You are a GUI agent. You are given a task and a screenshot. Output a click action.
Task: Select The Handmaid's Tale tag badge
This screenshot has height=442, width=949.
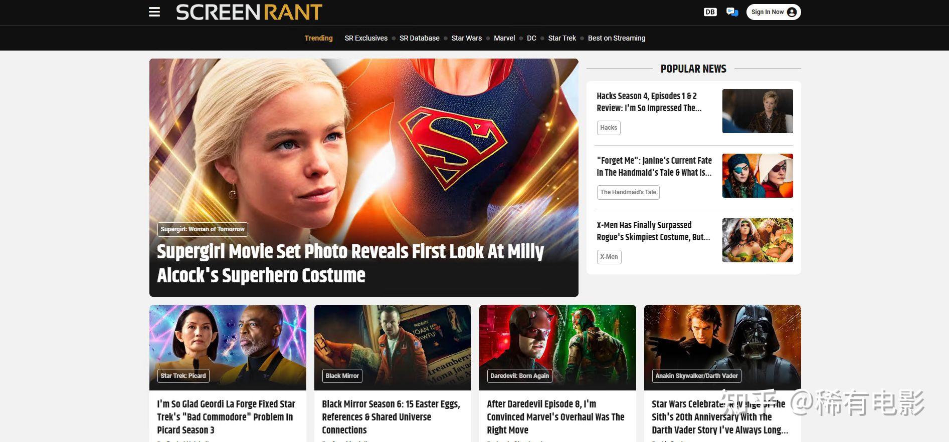[x=628, y=192]
